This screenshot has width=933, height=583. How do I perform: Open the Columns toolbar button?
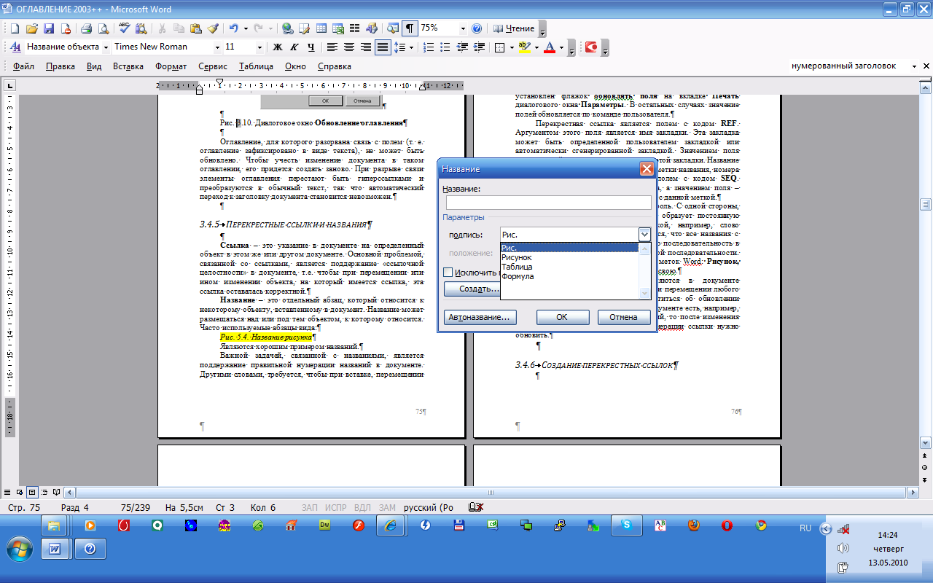[x=355, y=28]
